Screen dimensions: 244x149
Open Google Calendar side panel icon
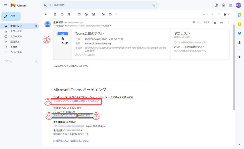click(239, 15)
